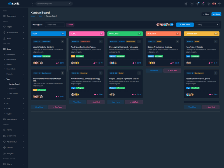Open three-dot menu on React JS New Version Update
Screen dimensions: 224x168
[x=216, y=73]
